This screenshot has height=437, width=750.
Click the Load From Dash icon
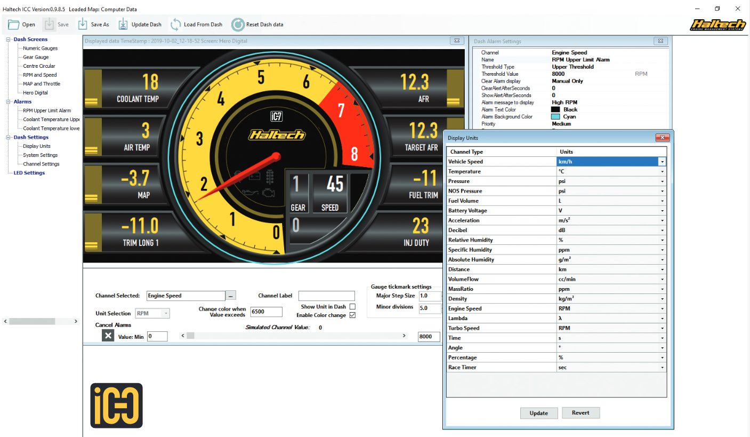click(x=175, y=25)
